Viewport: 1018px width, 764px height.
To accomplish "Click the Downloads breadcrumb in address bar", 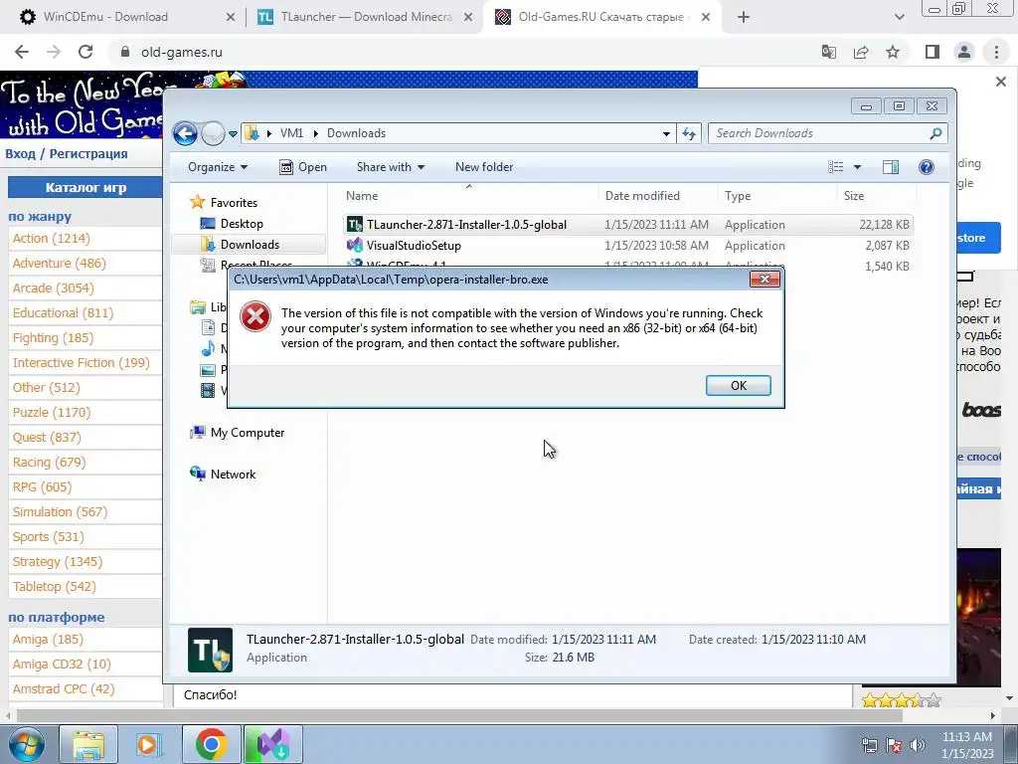I will [356, 133].
